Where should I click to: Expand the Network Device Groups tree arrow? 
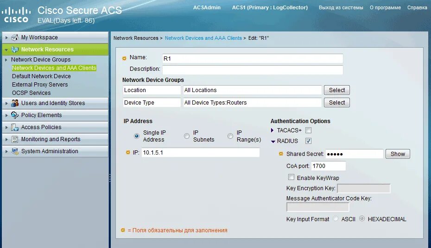pos(6,60)
